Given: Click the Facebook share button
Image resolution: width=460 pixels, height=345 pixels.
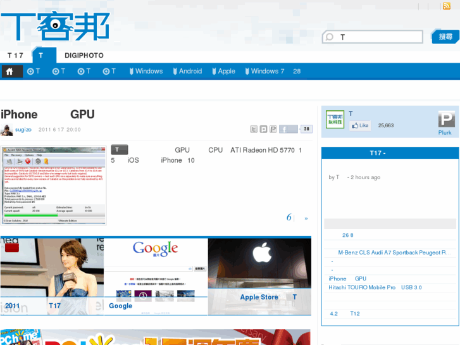Looking at the screenshot, I should (x=289, y=129).
